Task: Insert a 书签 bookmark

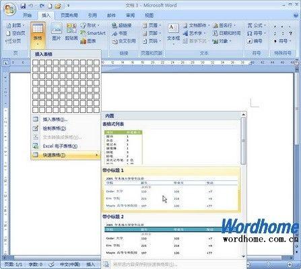Action: [120, 33]
